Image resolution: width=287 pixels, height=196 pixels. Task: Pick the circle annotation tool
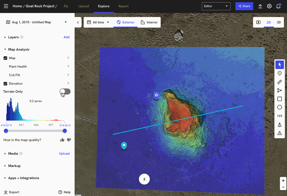[x=279, y=107]
